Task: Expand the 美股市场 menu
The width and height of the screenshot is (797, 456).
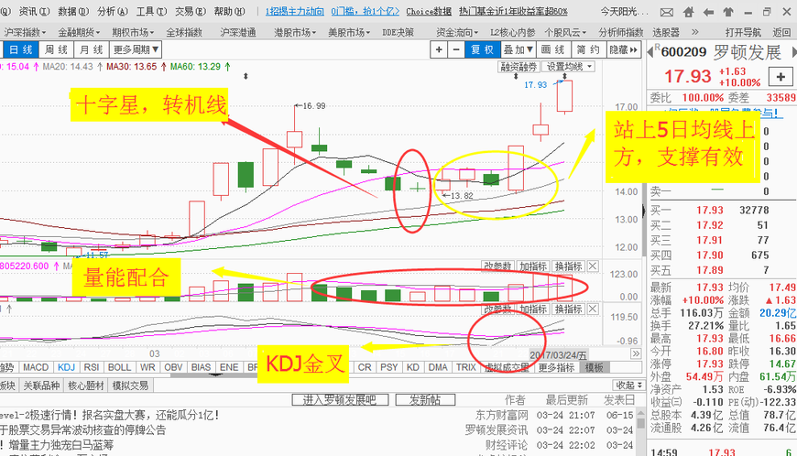Action: [349, 32]
